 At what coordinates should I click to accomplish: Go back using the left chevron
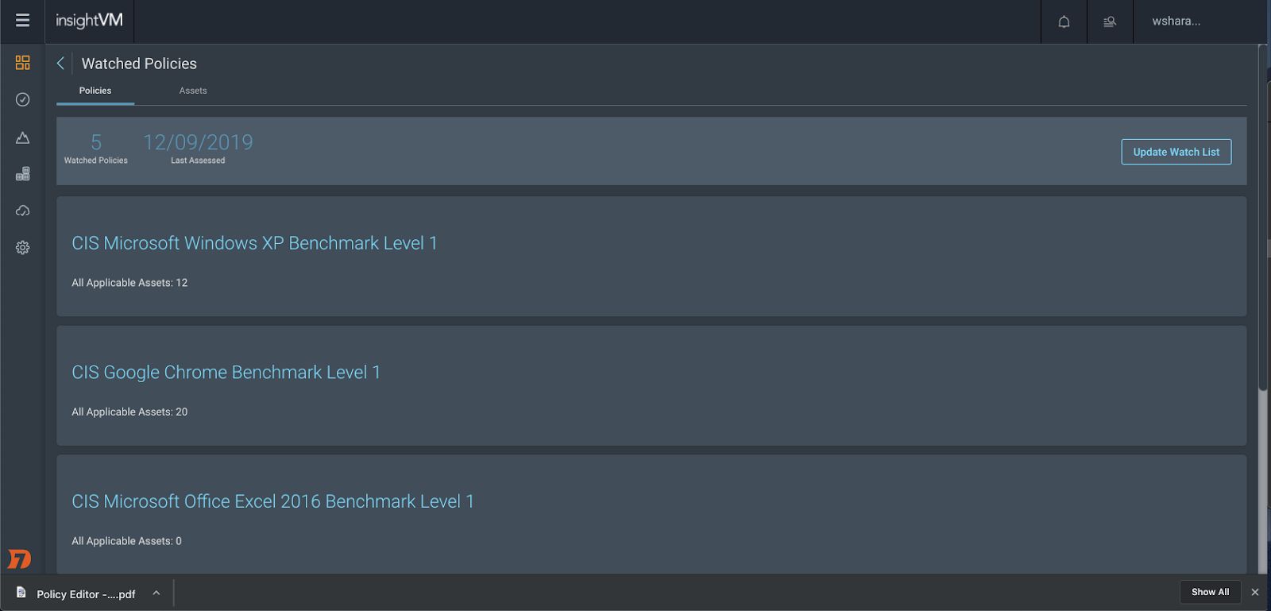[x=60, y=64]
